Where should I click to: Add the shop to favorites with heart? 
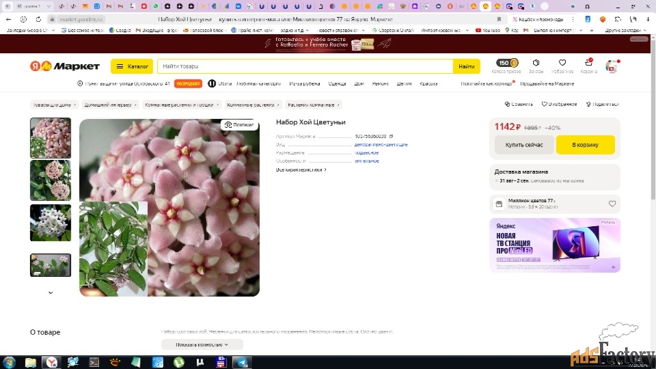click(x=612, y=204)
